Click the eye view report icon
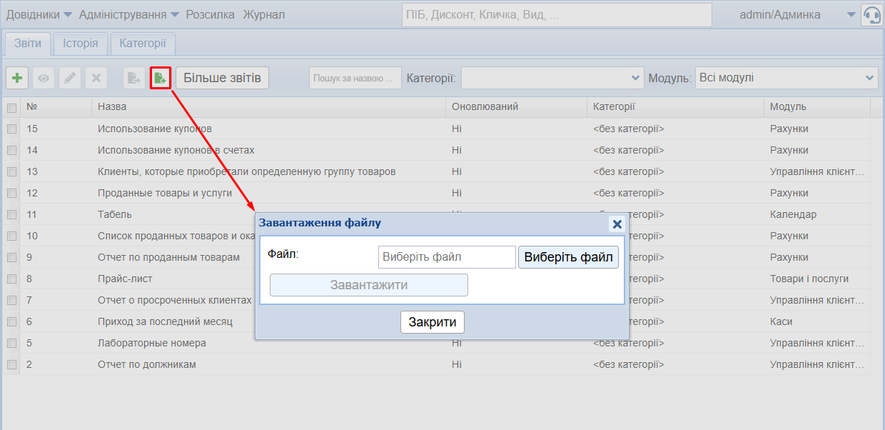Image resolution: width=885 pixels, height=430 pixels. click(44, 78)
